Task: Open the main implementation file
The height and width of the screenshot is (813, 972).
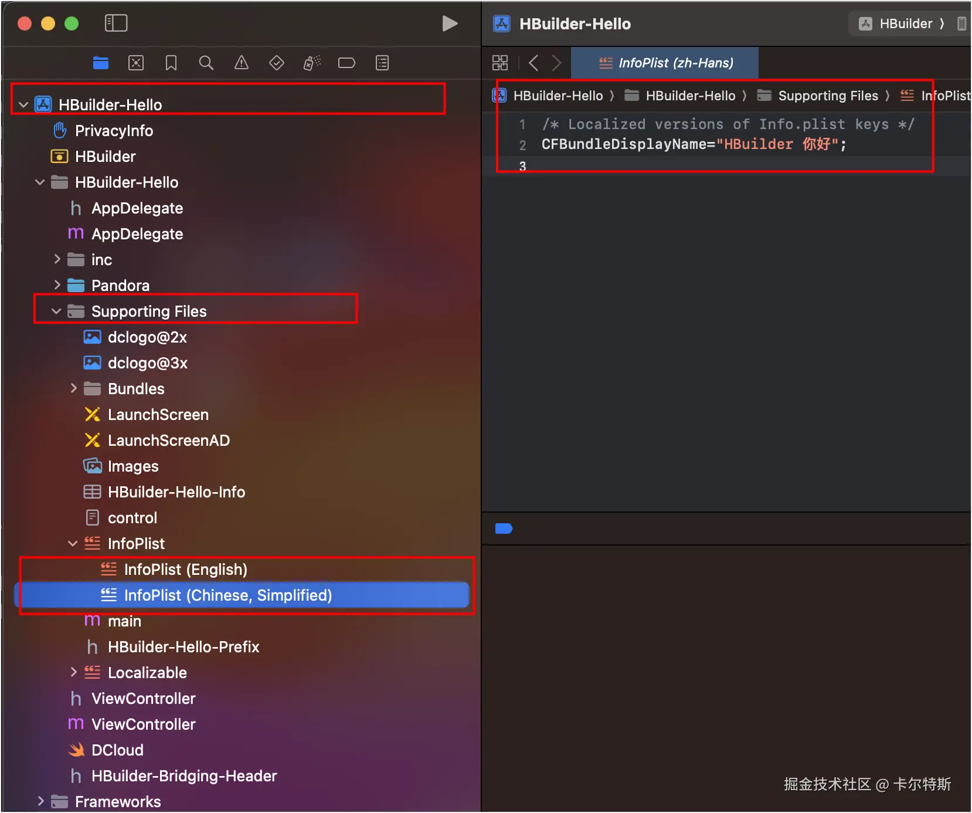Action: pos(124,621)
